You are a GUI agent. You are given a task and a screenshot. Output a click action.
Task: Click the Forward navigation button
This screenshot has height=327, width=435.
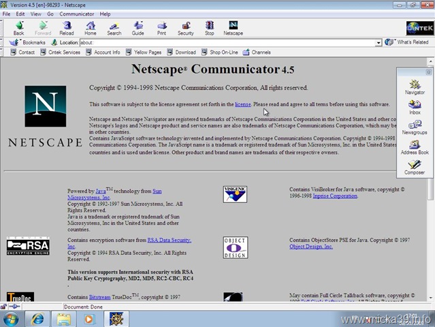point(43,29)
